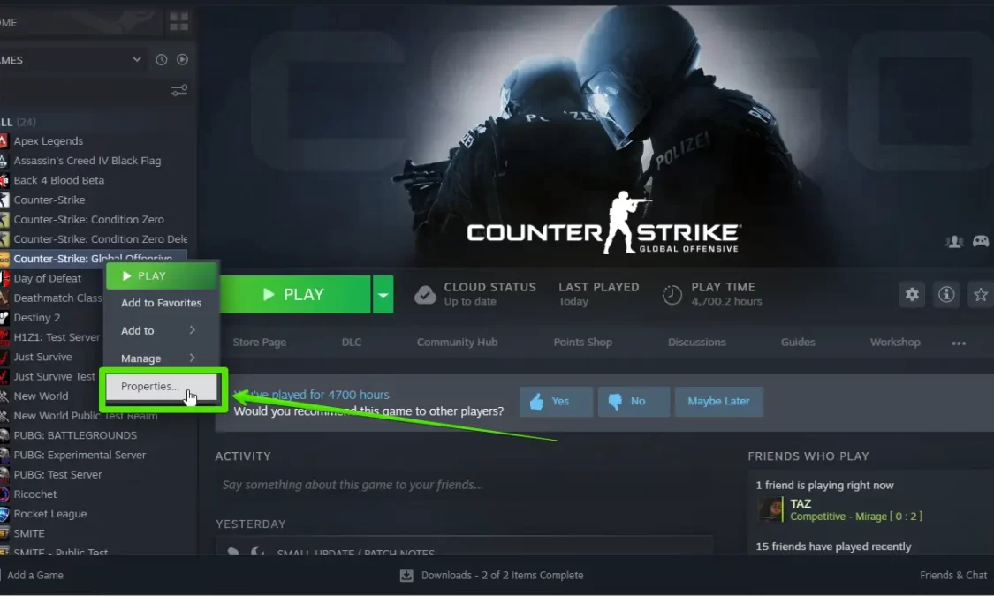The image size is (994, 596).
Task: Choose Add to Favorites menu entry
Action: coord(162,303)
